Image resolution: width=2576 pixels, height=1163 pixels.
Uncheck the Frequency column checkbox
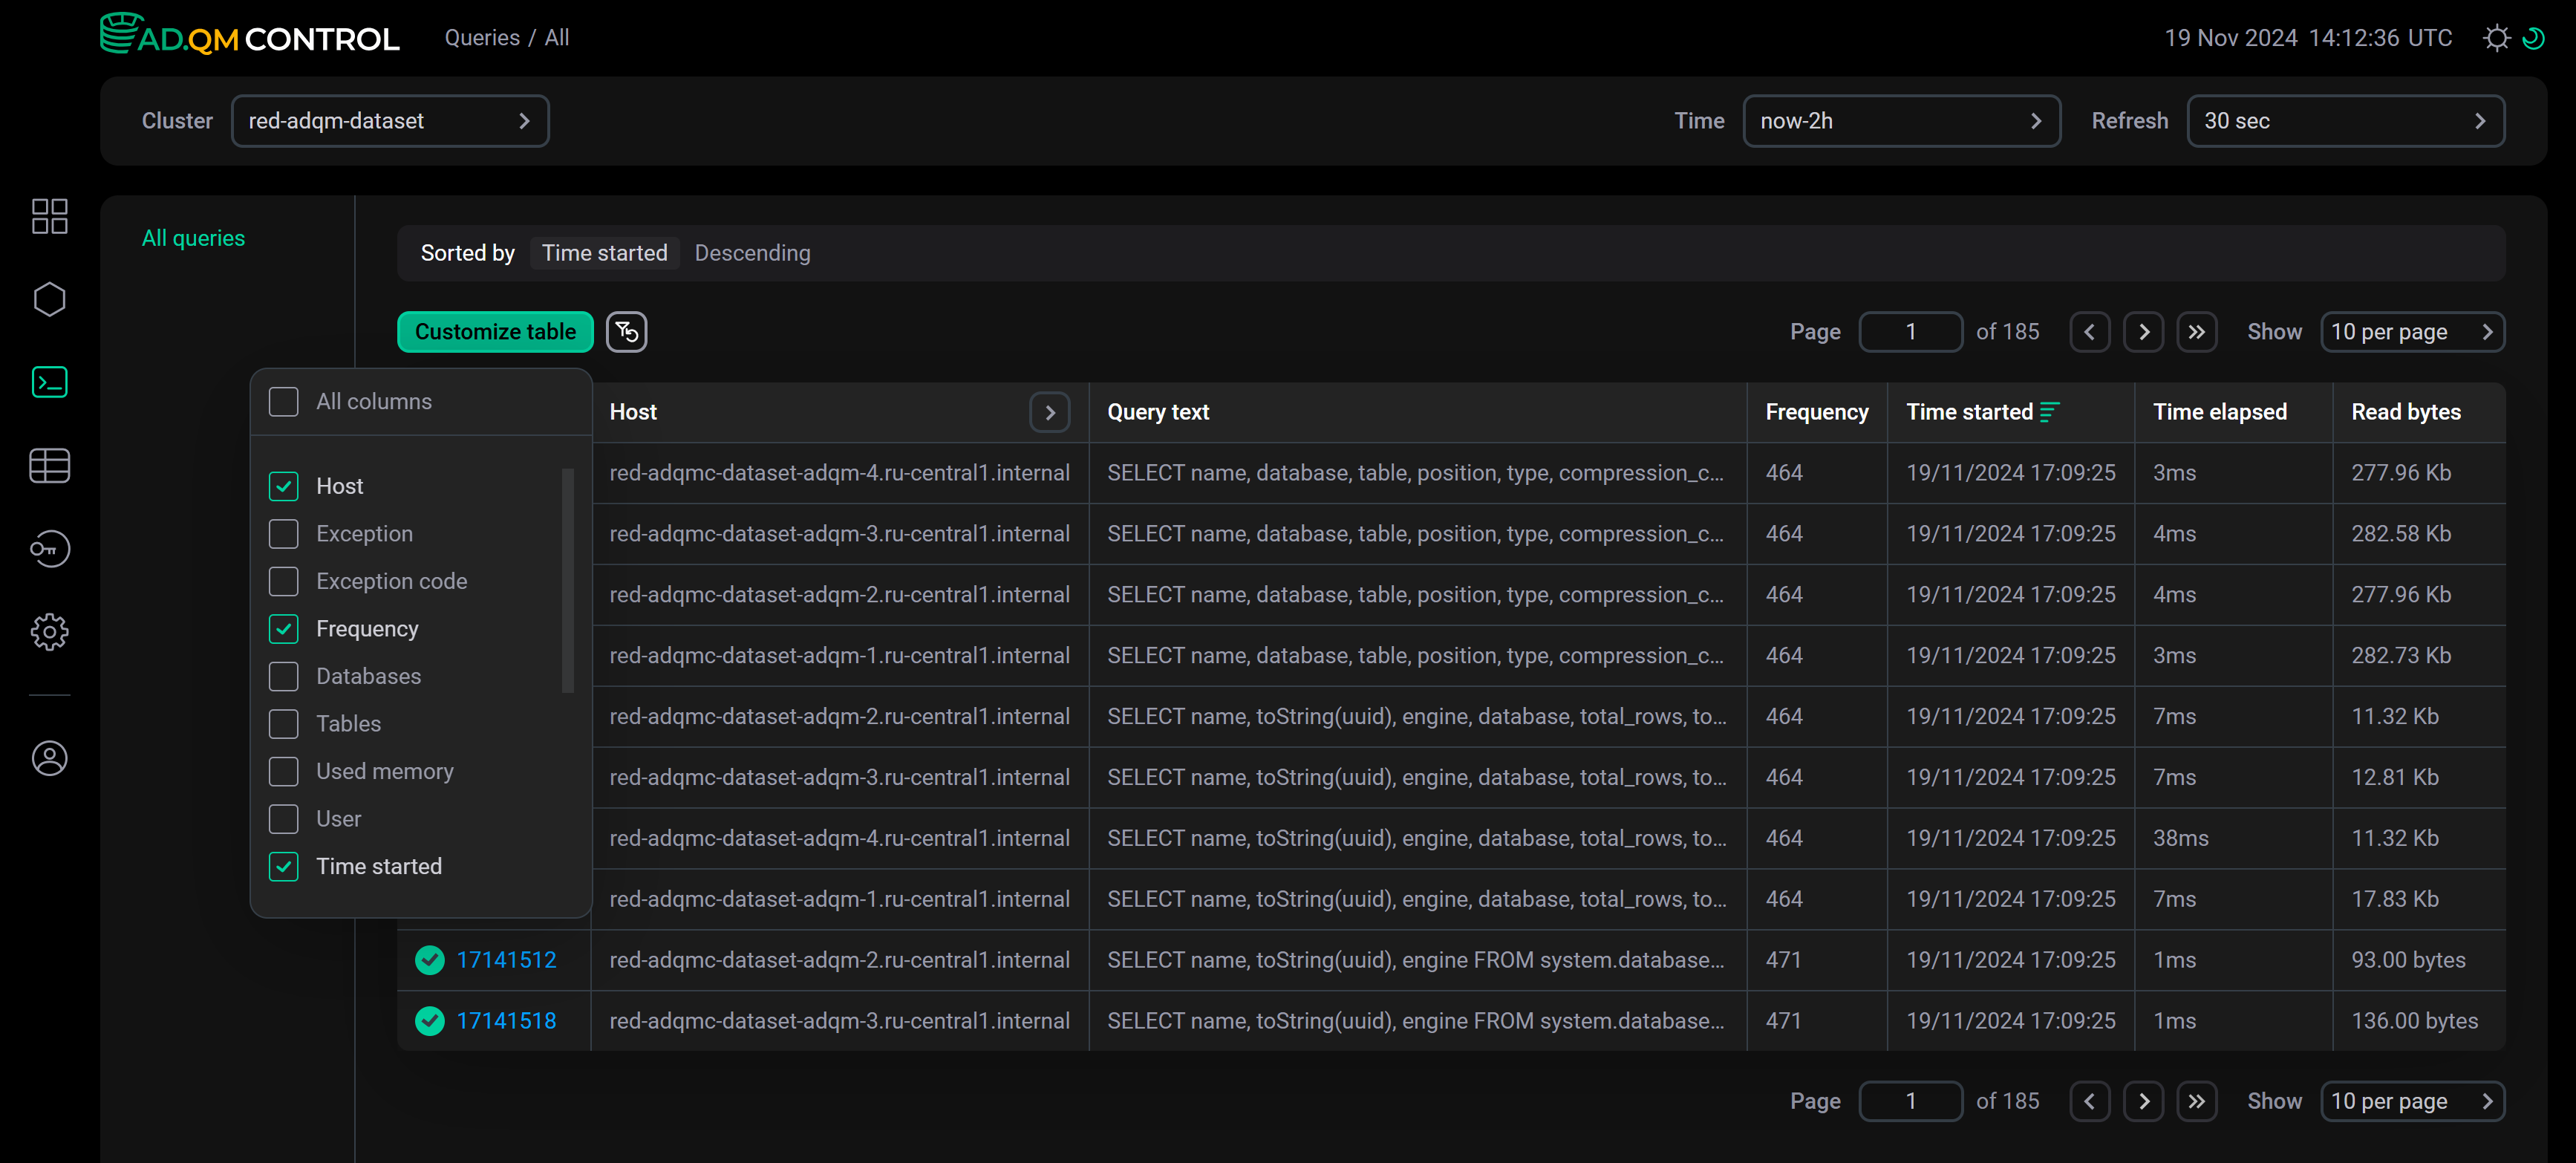coord(283,628)
